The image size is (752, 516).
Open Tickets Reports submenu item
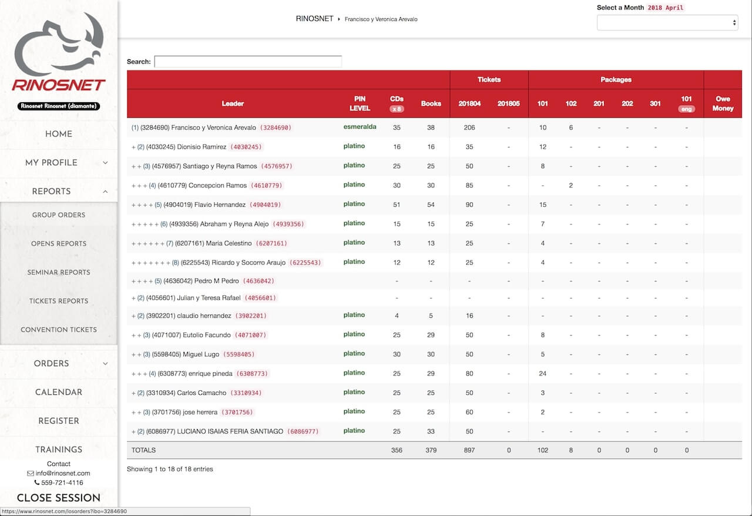[x=59, y=301]
